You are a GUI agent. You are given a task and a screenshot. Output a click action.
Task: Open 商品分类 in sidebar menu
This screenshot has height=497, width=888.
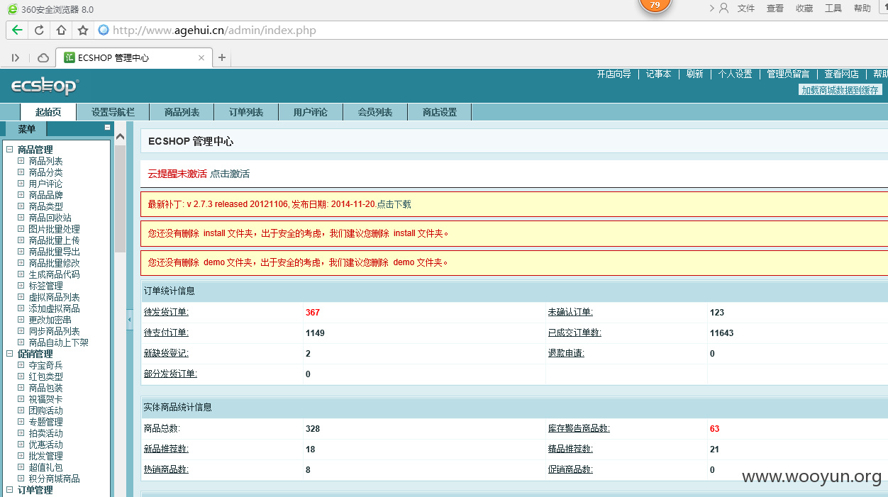45,172
